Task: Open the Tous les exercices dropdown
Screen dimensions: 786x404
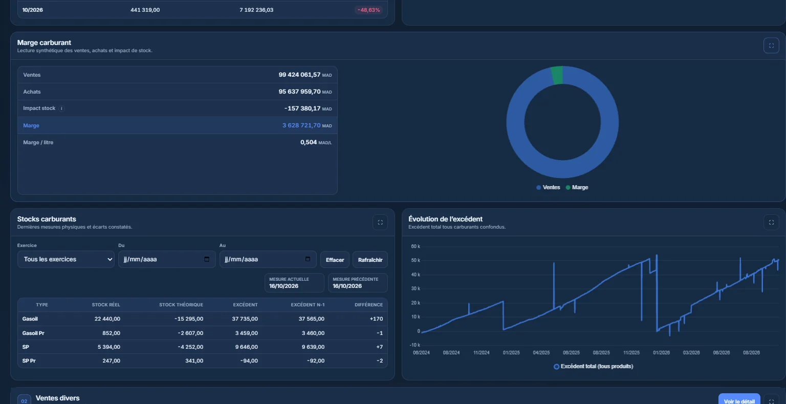Action: [x=66, y=259]
